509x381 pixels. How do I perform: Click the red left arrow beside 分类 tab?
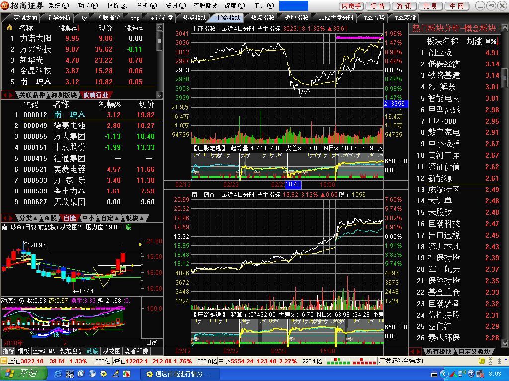tap(6, 218)
